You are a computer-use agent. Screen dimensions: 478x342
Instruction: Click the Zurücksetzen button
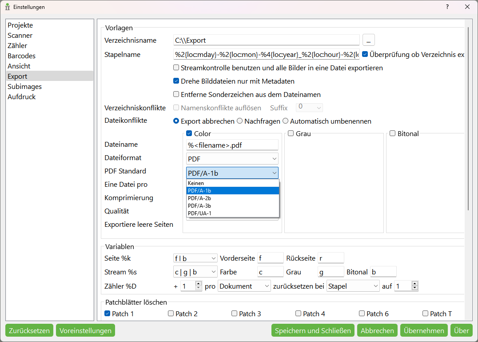pyautogui.click(x=29, y=330)
